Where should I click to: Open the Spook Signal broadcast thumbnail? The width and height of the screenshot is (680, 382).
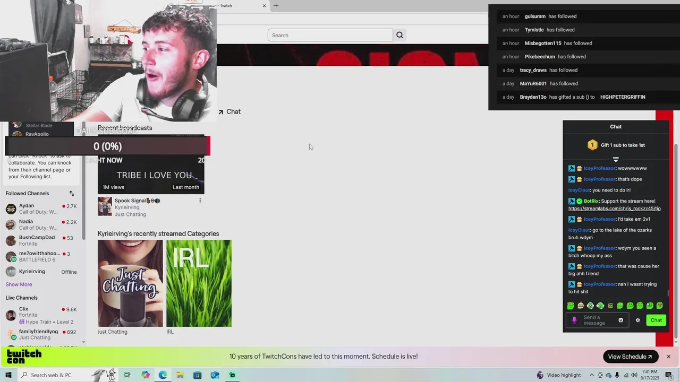tap(151, 164)
